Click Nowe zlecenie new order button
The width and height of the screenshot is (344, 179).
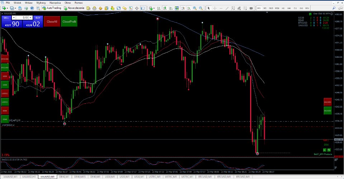coord(74,8)
